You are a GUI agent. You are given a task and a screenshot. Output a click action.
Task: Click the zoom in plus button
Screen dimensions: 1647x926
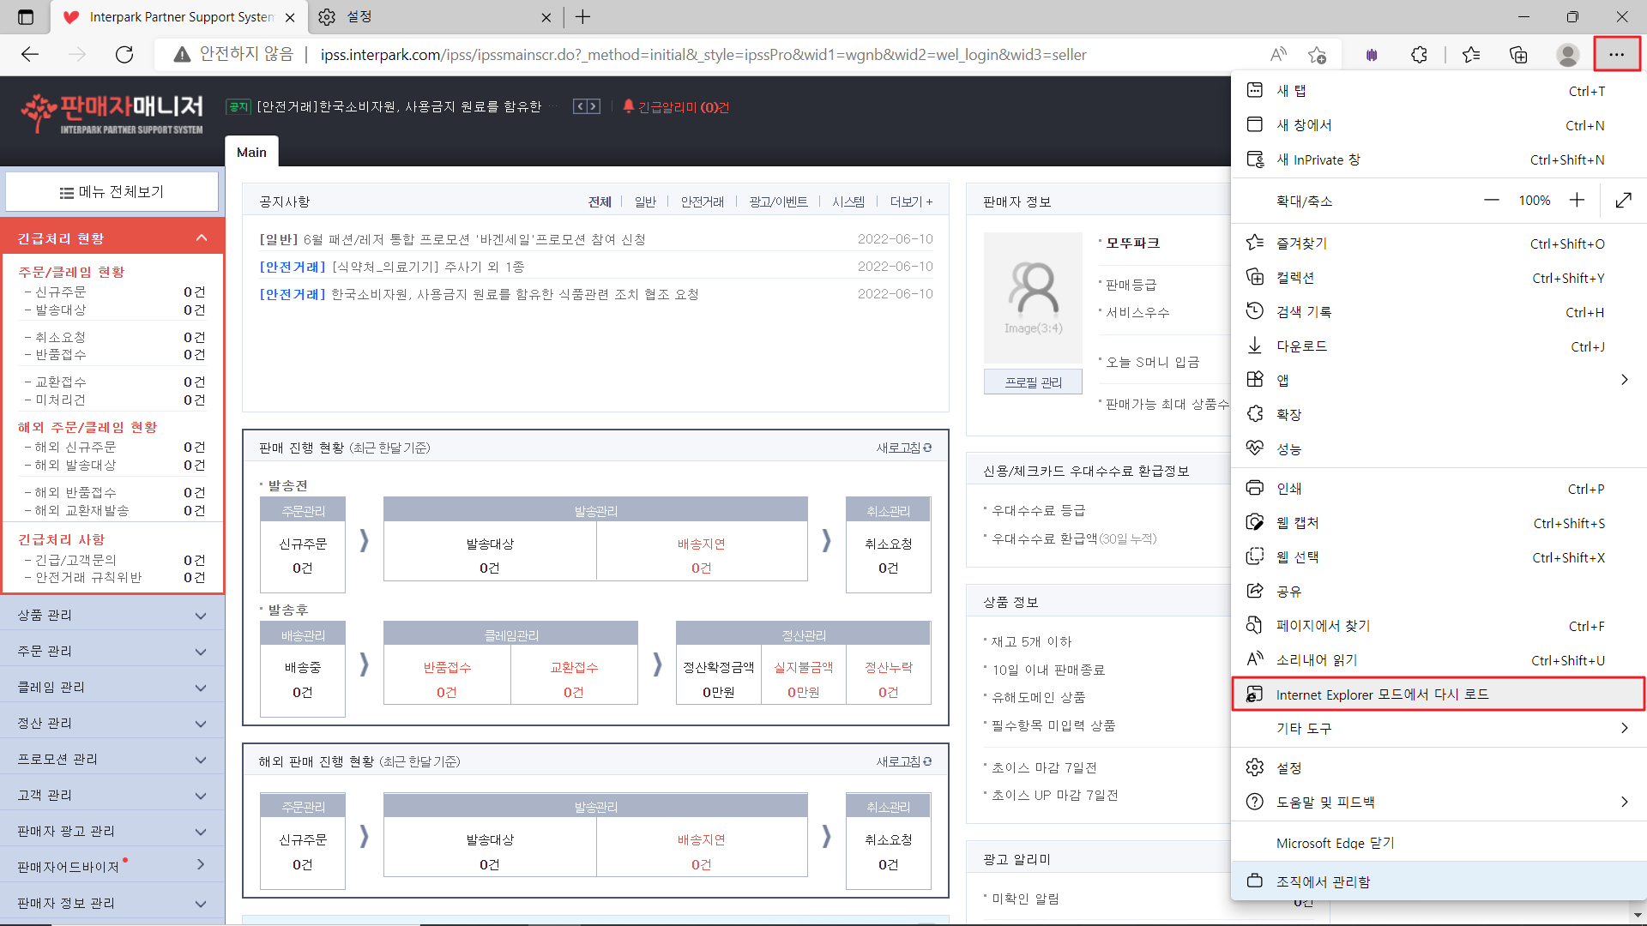[x=1577, y=201]
